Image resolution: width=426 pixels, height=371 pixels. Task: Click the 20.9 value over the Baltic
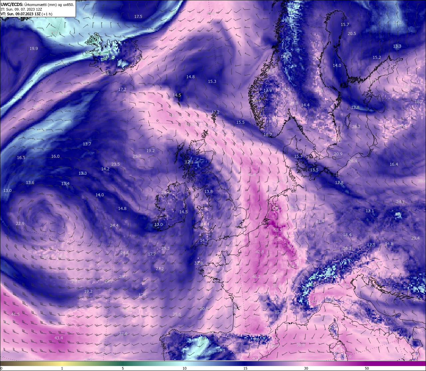coord(338,154)
